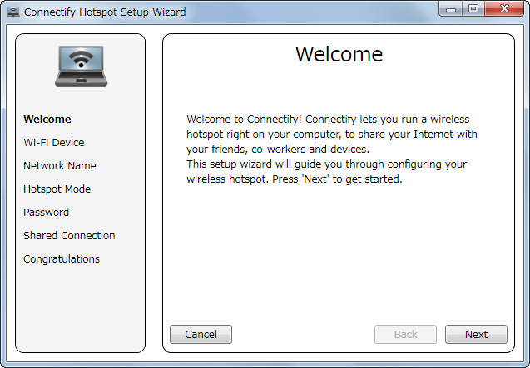Viewport: 530px width, 368px height.
Task: Select the Hotspot Mode step
Action: click(x=57, y=189)
